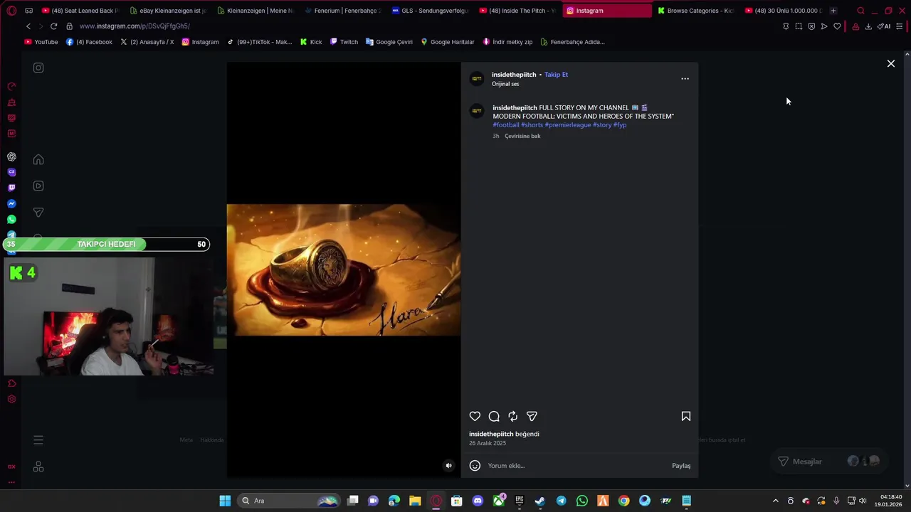Open insidethepiitch profile from header
The width and height of the screenshot is (911, 512).
click(514, 74)
